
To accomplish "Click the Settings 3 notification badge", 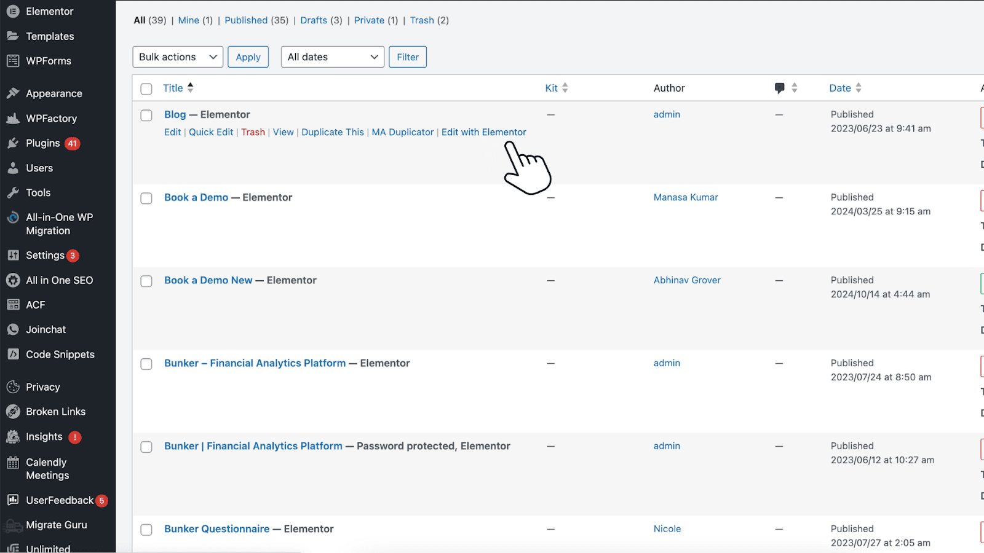I will click(x=73, y=256).
